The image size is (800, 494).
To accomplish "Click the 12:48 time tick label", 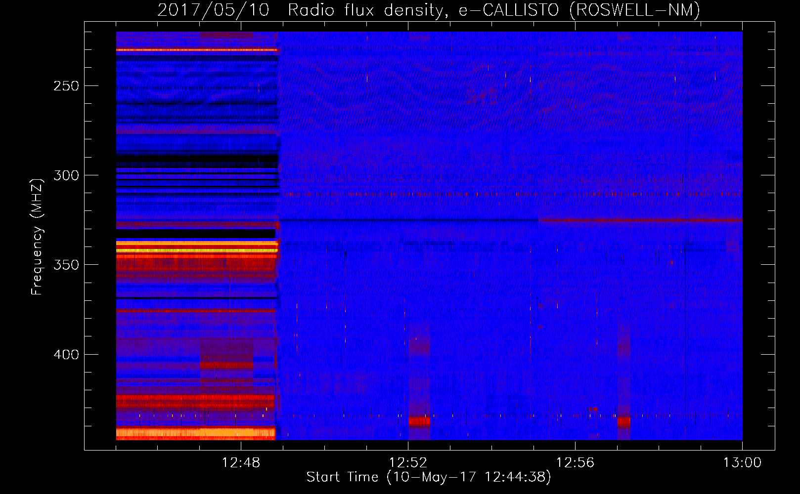I will (x=241, y=463).
